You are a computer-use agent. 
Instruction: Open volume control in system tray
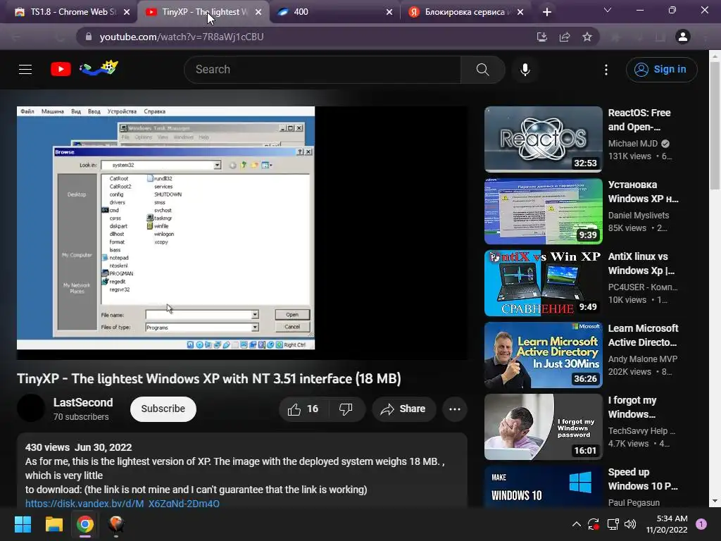coord(630,524)
